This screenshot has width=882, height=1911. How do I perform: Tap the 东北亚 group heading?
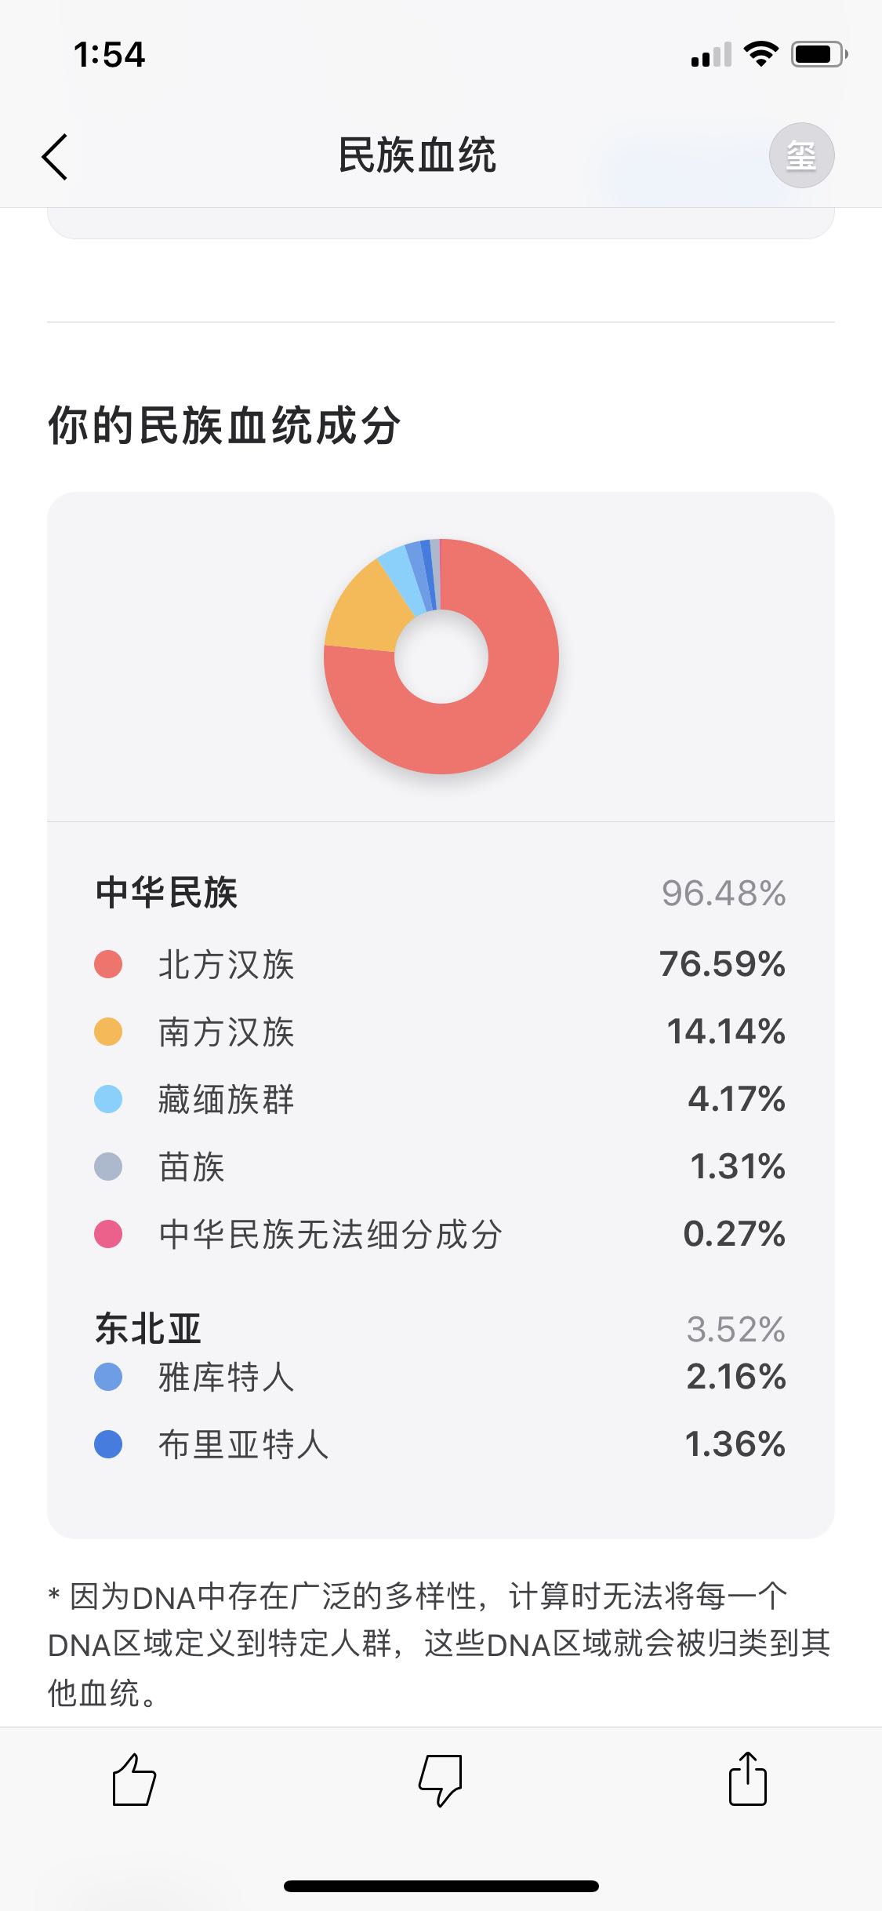coord(148,1328)
